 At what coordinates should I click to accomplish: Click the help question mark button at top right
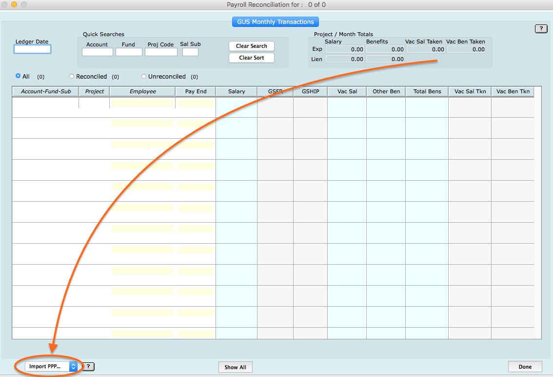541,29
